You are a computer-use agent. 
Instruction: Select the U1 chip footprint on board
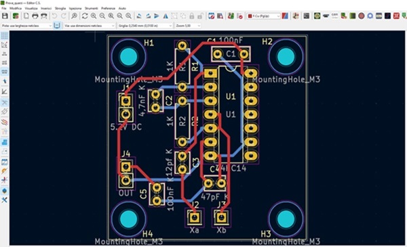(231, 114)
